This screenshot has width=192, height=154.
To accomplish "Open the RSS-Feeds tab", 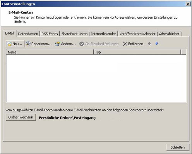I will tap(50, 34).
